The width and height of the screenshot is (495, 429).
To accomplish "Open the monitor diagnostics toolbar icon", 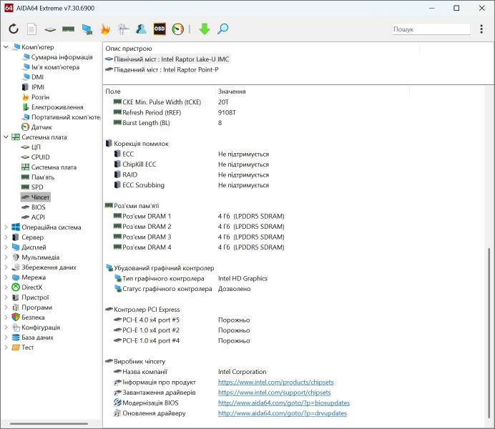I will coord(124,29).
